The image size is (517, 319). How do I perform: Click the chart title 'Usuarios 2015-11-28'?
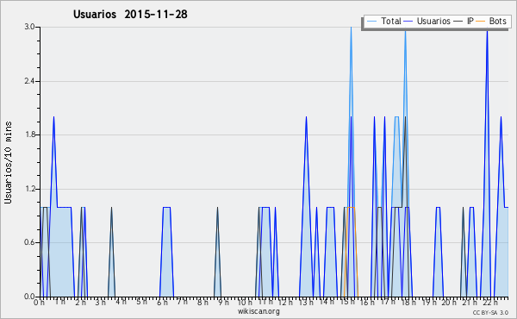(130, 14)
